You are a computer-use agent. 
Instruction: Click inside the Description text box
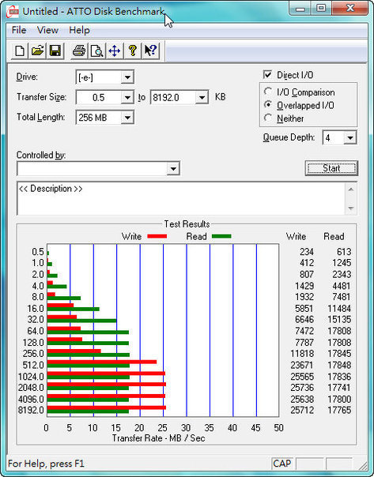tap(182, 198)
